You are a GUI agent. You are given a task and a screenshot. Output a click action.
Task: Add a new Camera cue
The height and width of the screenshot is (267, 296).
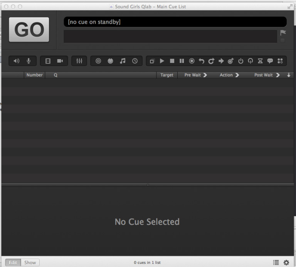tap(60, 61)
